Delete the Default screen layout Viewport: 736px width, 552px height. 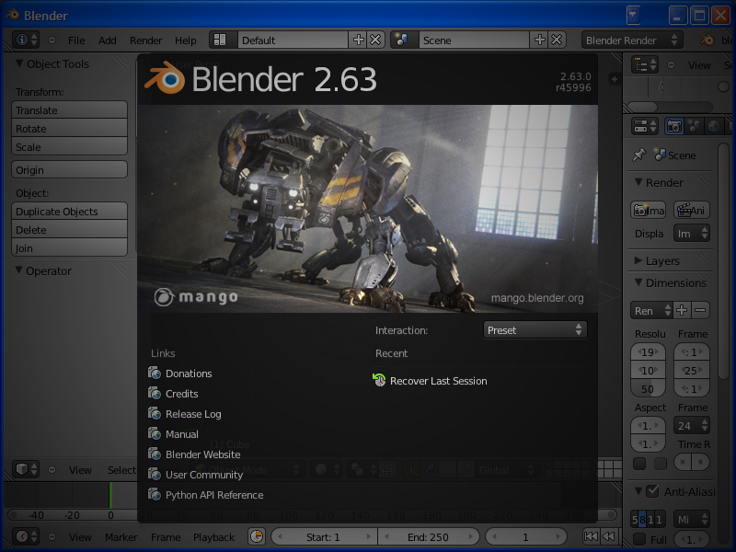[375, 40]
